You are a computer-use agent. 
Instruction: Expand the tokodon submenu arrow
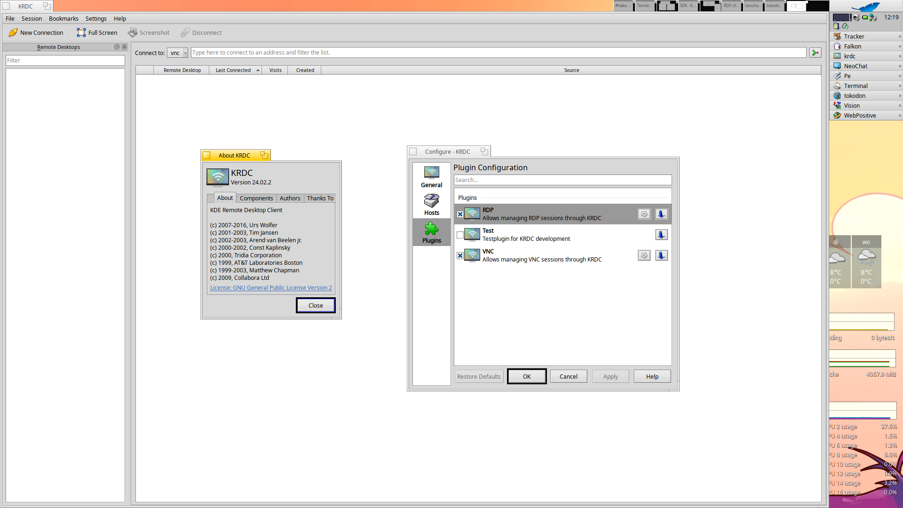tap(900, 95)
